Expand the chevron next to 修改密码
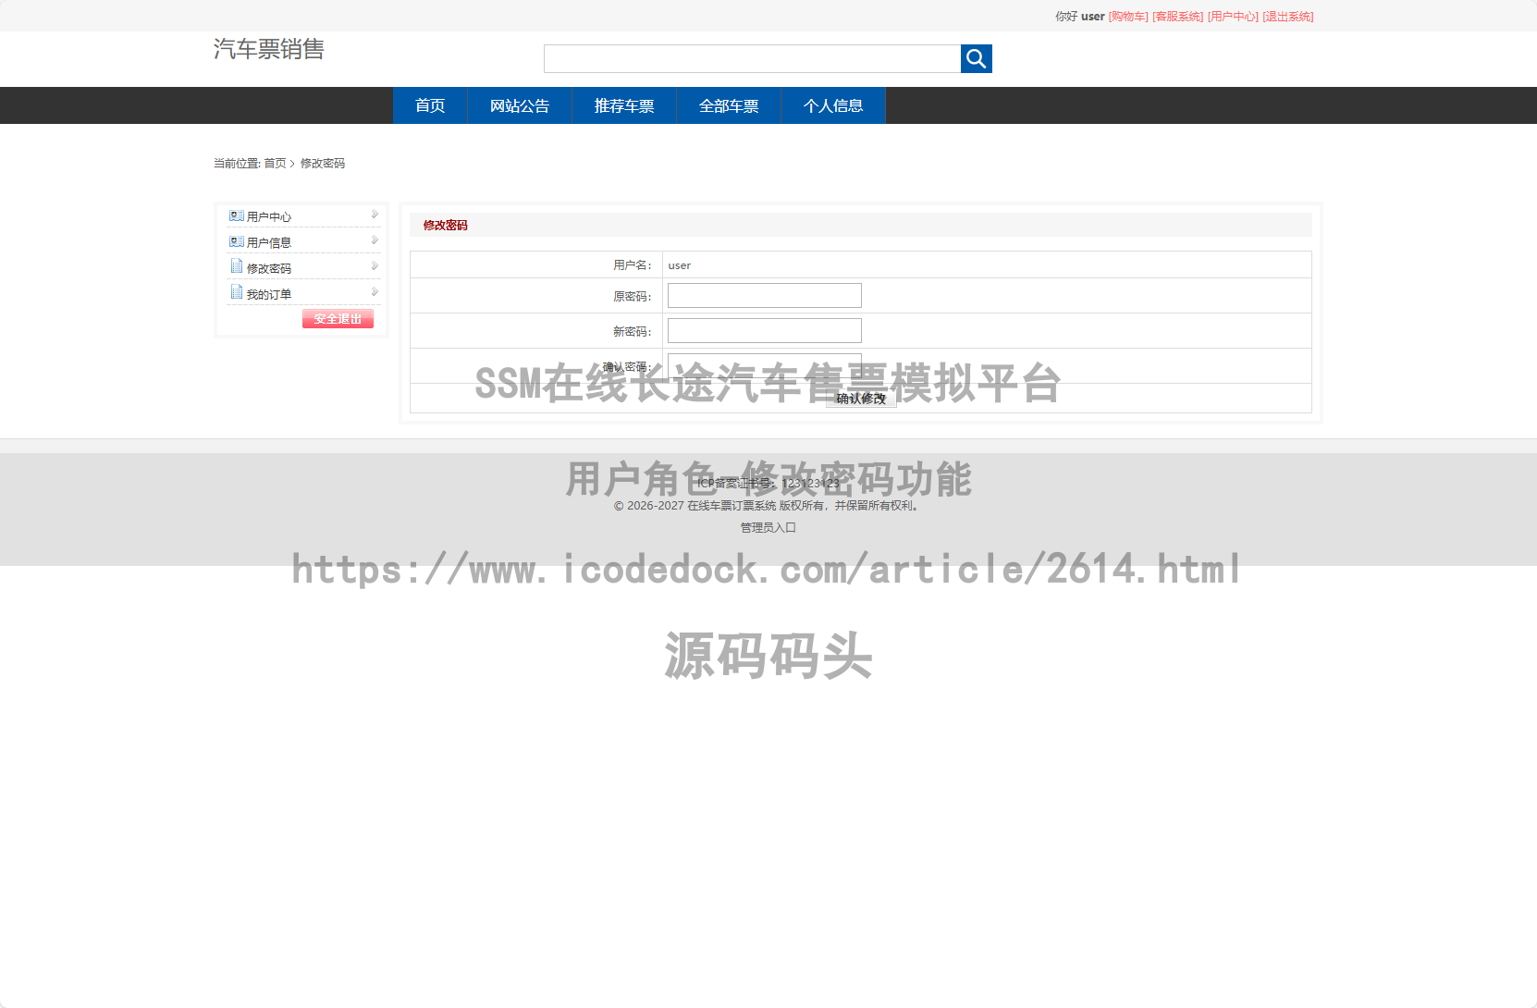Viewport: 1537px width, 1008px height. tap(374, 265)
